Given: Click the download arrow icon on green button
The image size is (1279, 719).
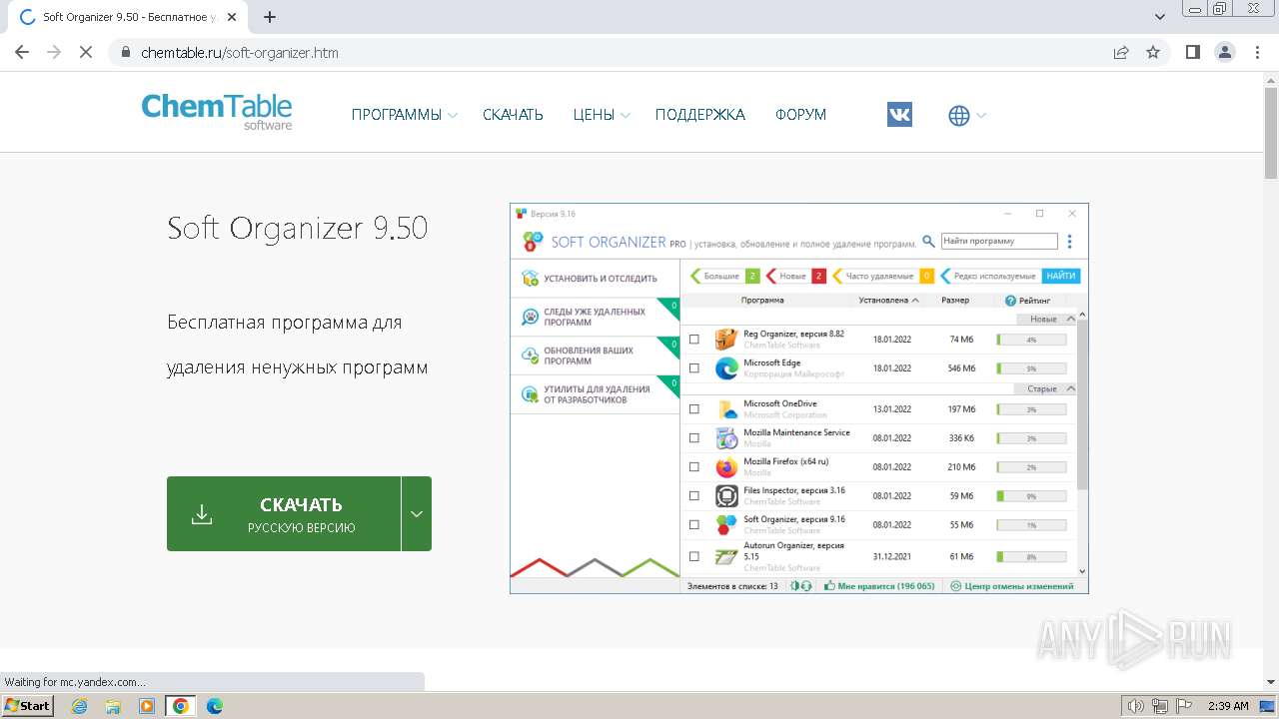Looking at the screenshot, I should (x=202, y=513).
